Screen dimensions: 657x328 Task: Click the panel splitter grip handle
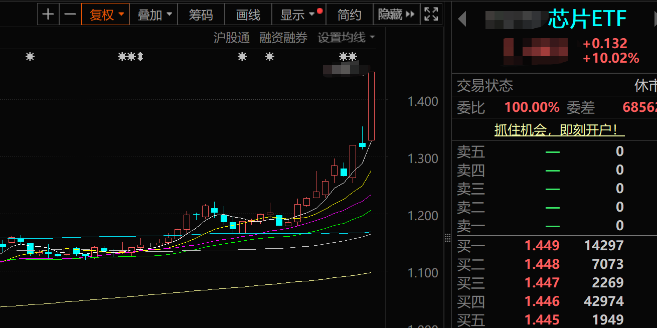point(448,238)
